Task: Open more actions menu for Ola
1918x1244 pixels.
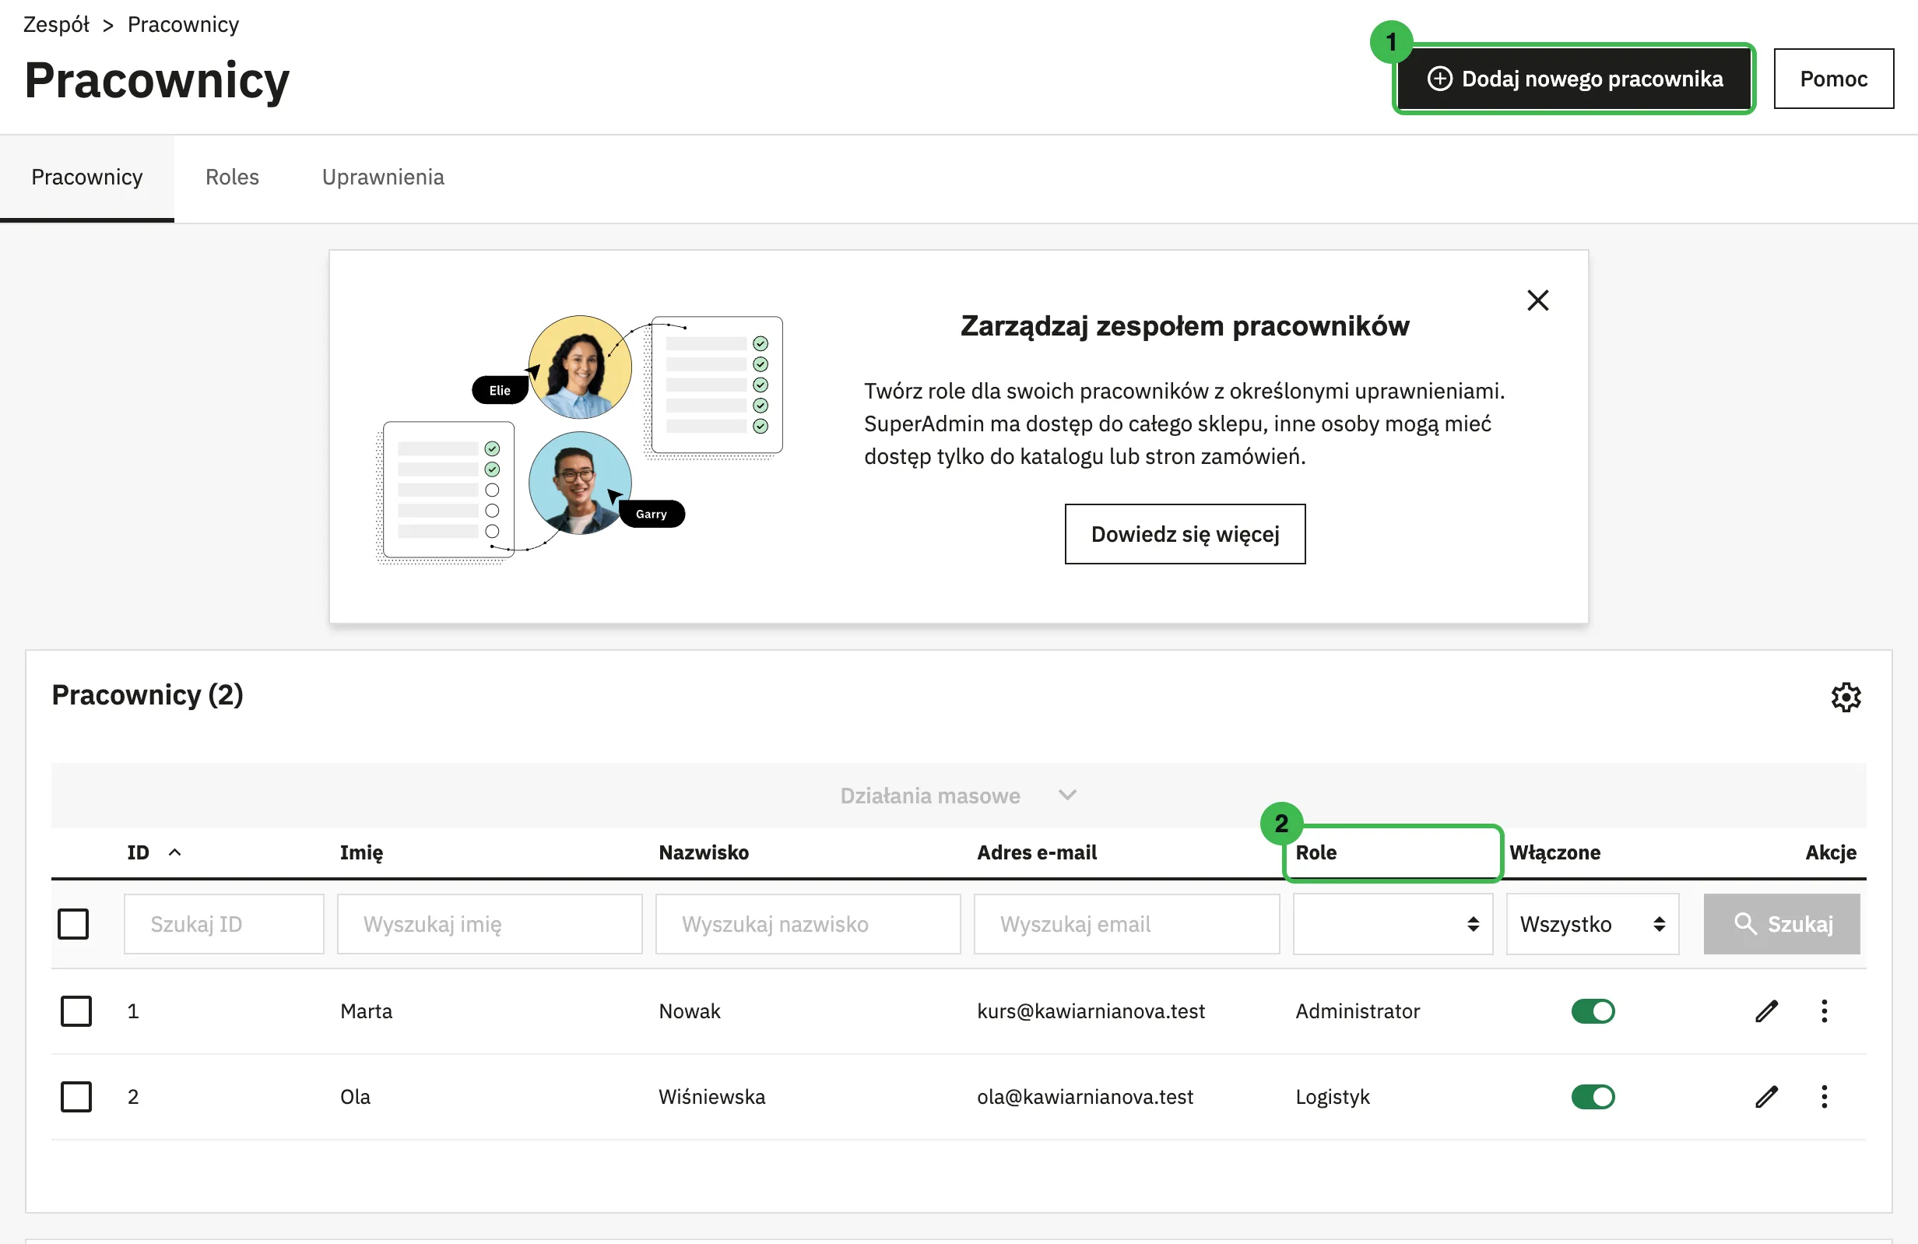Action: pyautogui.click(x=1825, y=1097)
